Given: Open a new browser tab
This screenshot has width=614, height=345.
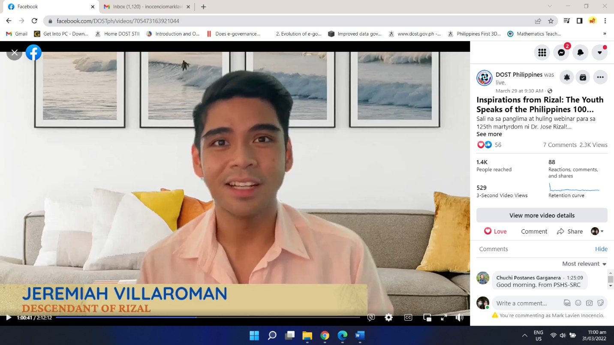Looking at the screenshot, I should tap(203, 7).
